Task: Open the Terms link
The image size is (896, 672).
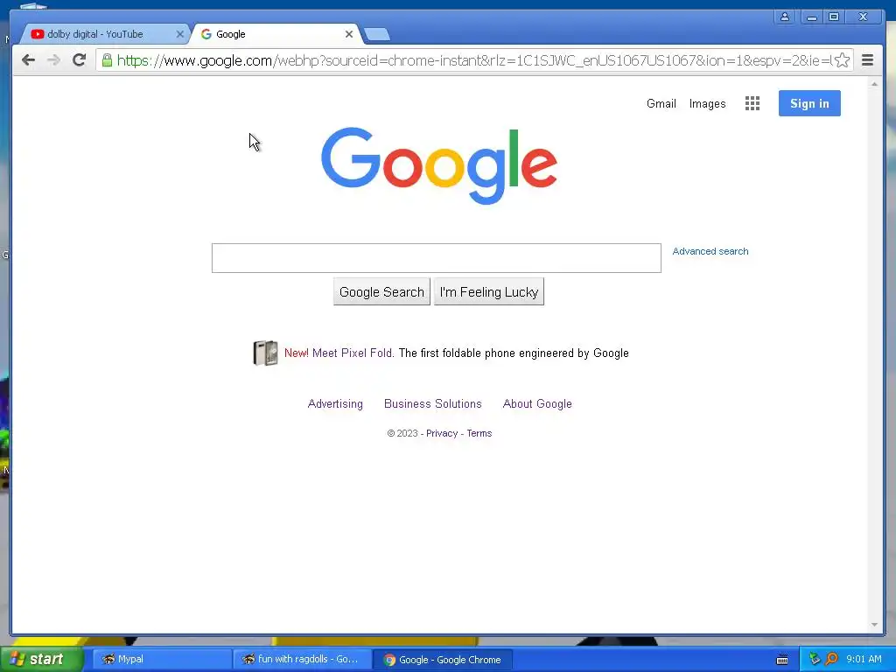Action: 479,433
